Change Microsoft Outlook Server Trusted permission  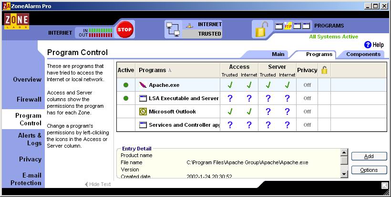click(268, 112)
